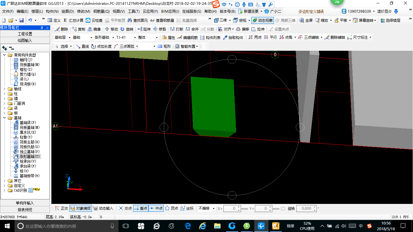The width and height of the screenshot is (413, 232).
Task: Open the 条形基础 component type dropdown
Action: [113, 37]
